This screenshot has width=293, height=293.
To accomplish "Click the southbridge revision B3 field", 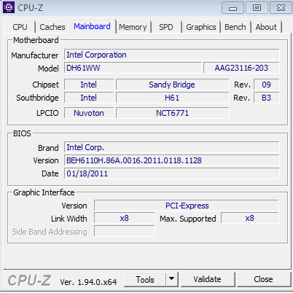I will 267,98.
